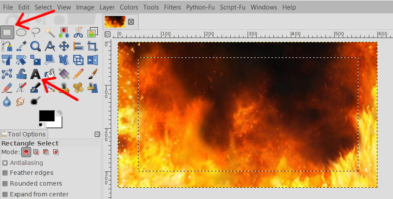Select the Text tool
Image resolution: width=393 pixels, height=199 pixels.
pos(35,74)
